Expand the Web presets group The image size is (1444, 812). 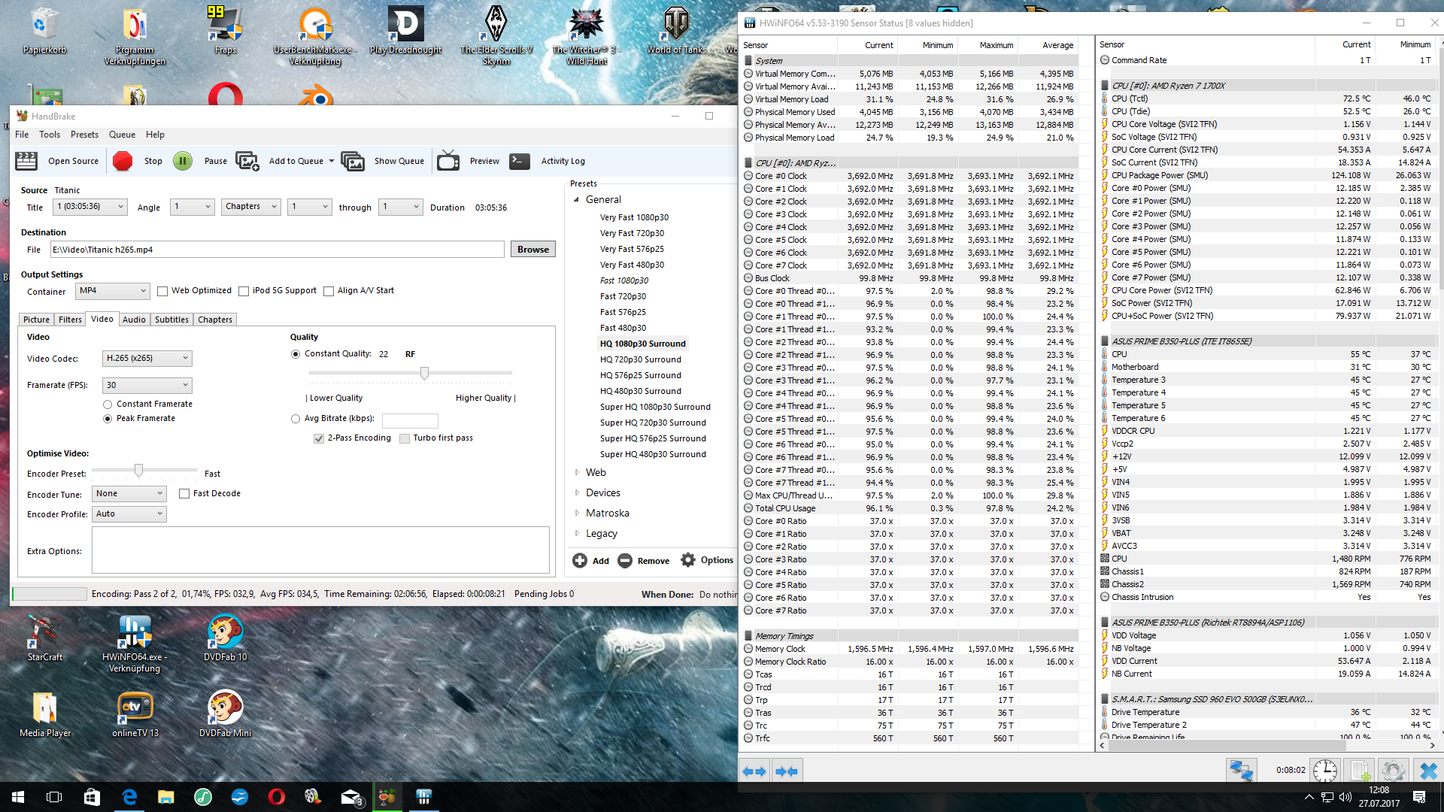[577, 472]
